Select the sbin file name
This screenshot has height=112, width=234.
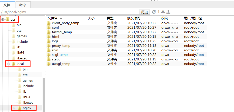(x=55, y=50)
